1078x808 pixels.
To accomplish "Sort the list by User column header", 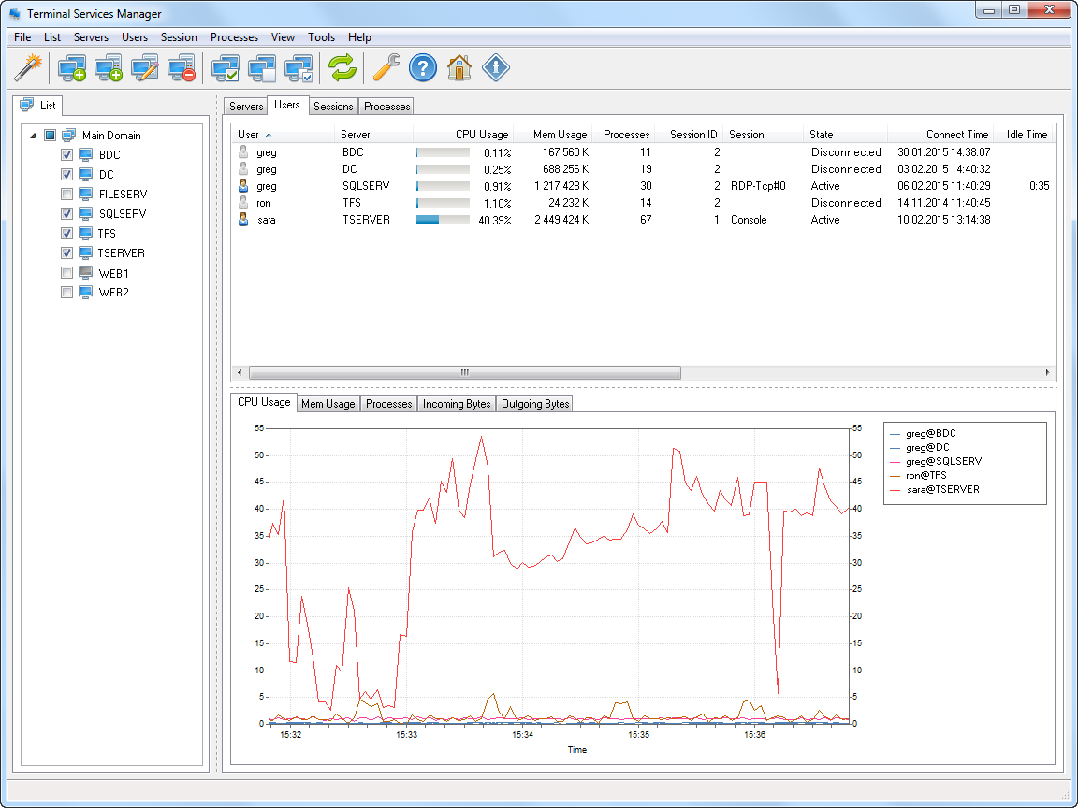I will [249, 135].
